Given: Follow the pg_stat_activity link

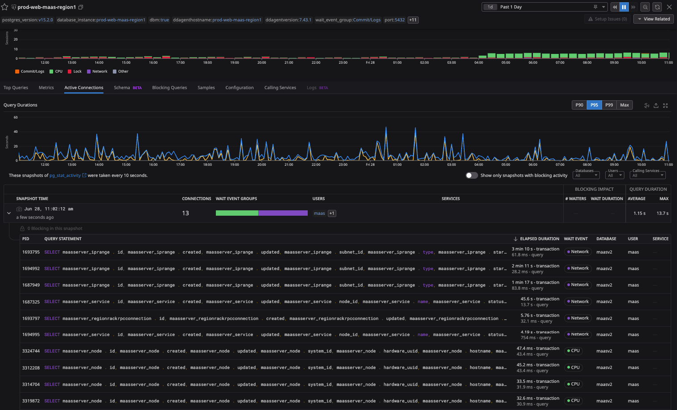Looking at the screenshot, I should click(x=65, y=176).
